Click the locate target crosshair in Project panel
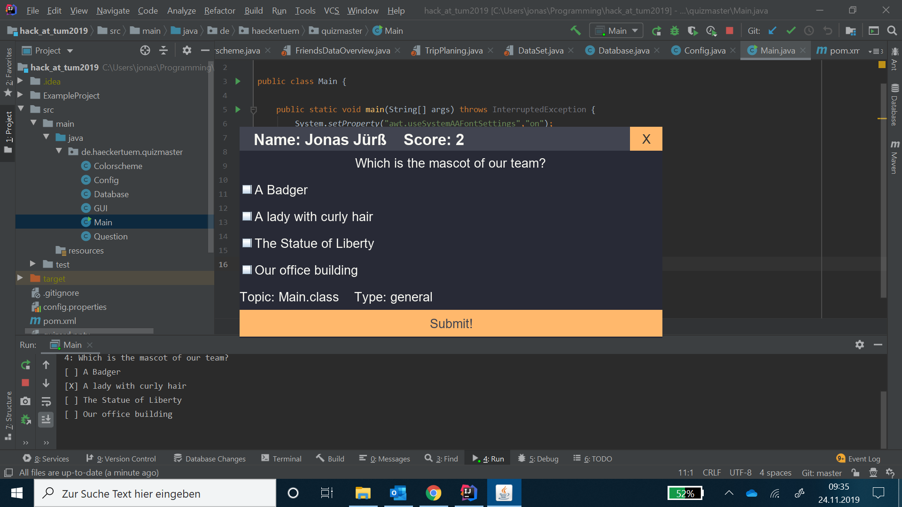This screenshot has width=902, height=507. click(x=145, y=50)
